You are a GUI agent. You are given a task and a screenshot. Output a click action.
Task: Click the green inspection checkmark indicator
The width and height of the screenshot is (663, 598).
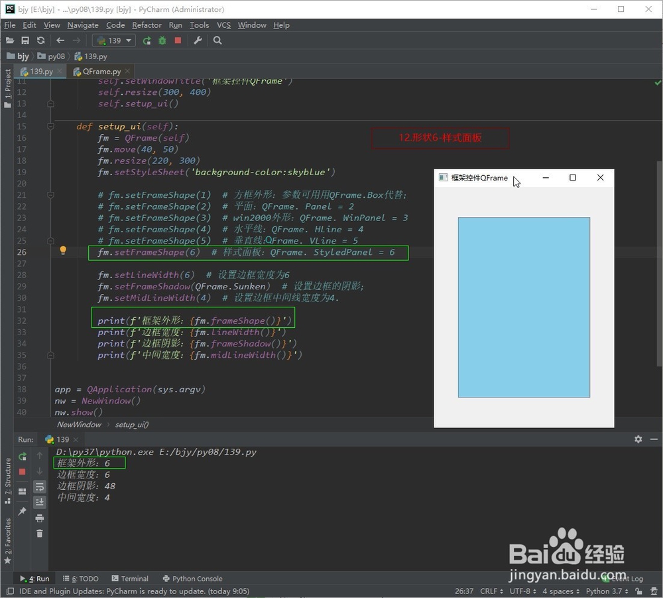658,82
